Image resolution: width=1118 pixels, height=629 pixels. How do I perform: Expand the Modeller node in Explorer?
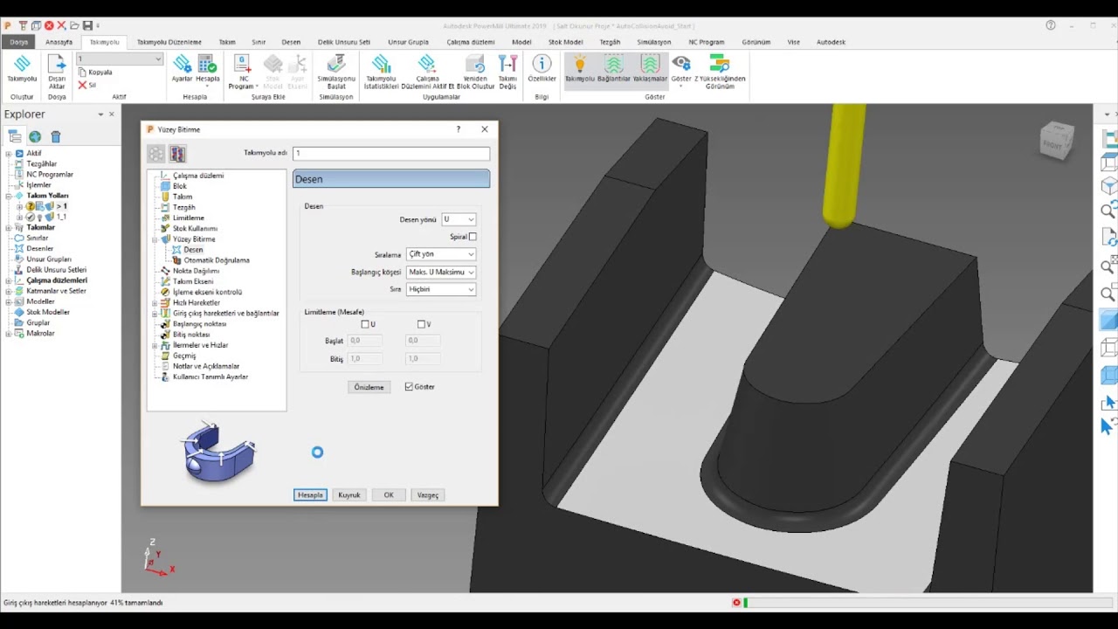click(x=9, y=301)
